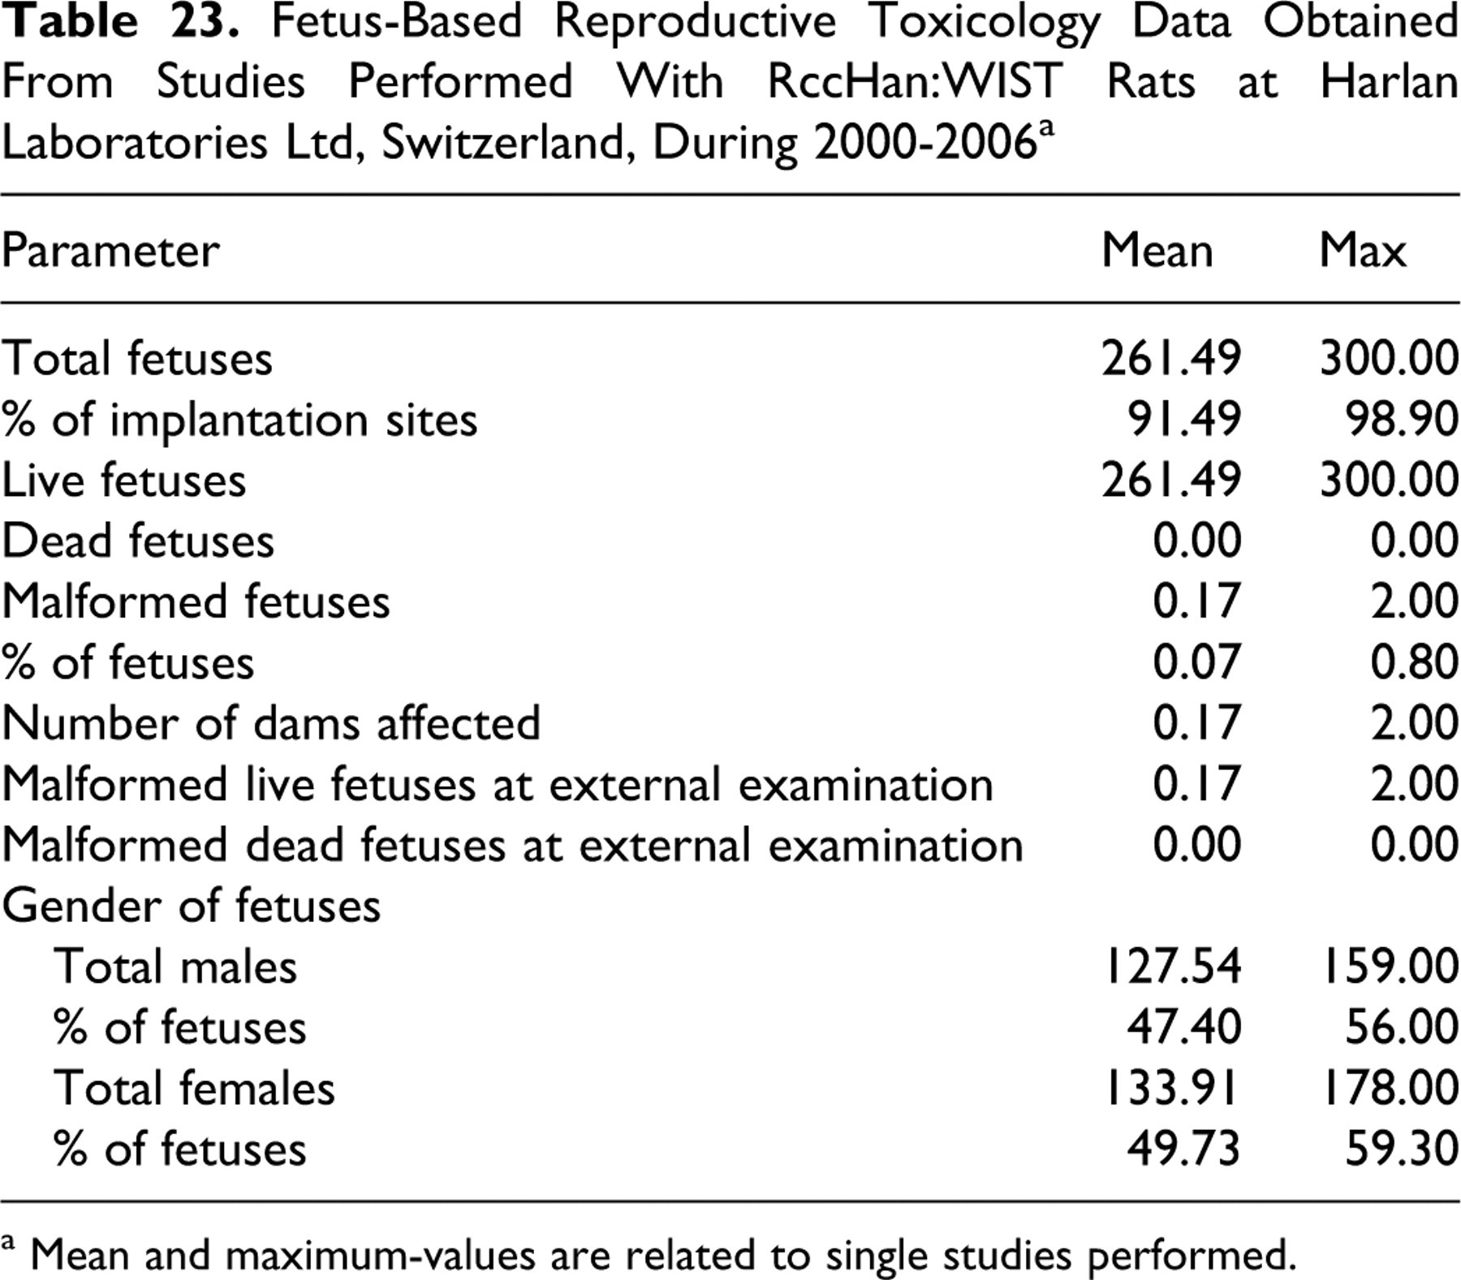The width and height of the screenshot is (1461, 1280).
Task: Select the Dead fetuses row label
Action: click(138, 541)
